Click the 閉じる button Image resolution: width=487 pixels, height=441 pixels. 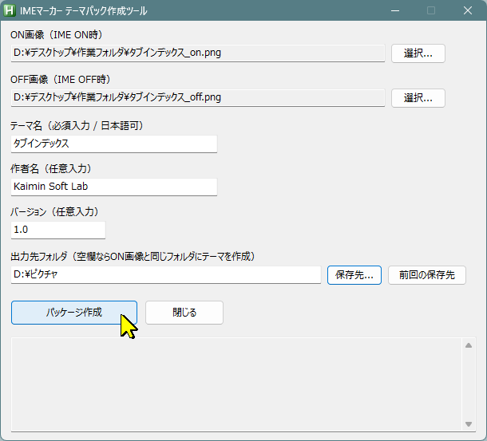[184, 313]
